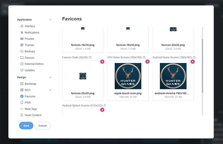
Task: Click the External Editors icon
Action: pyautogui.click(x=22, y=64)
